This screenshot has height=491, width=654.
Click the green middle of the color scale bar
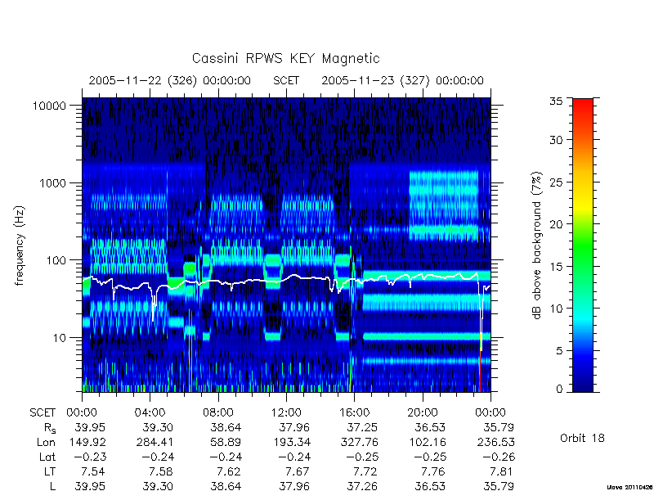pyautogui.click(x=583, y=246)
